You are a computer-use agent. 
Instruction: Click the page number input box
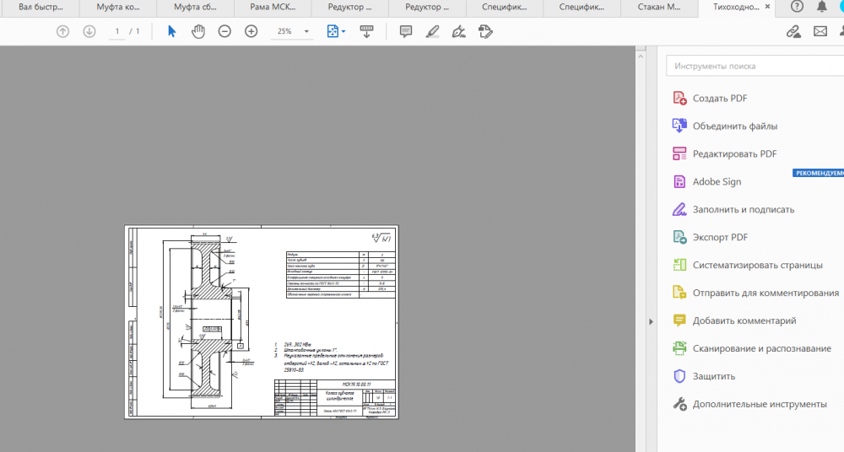point(117,31)
